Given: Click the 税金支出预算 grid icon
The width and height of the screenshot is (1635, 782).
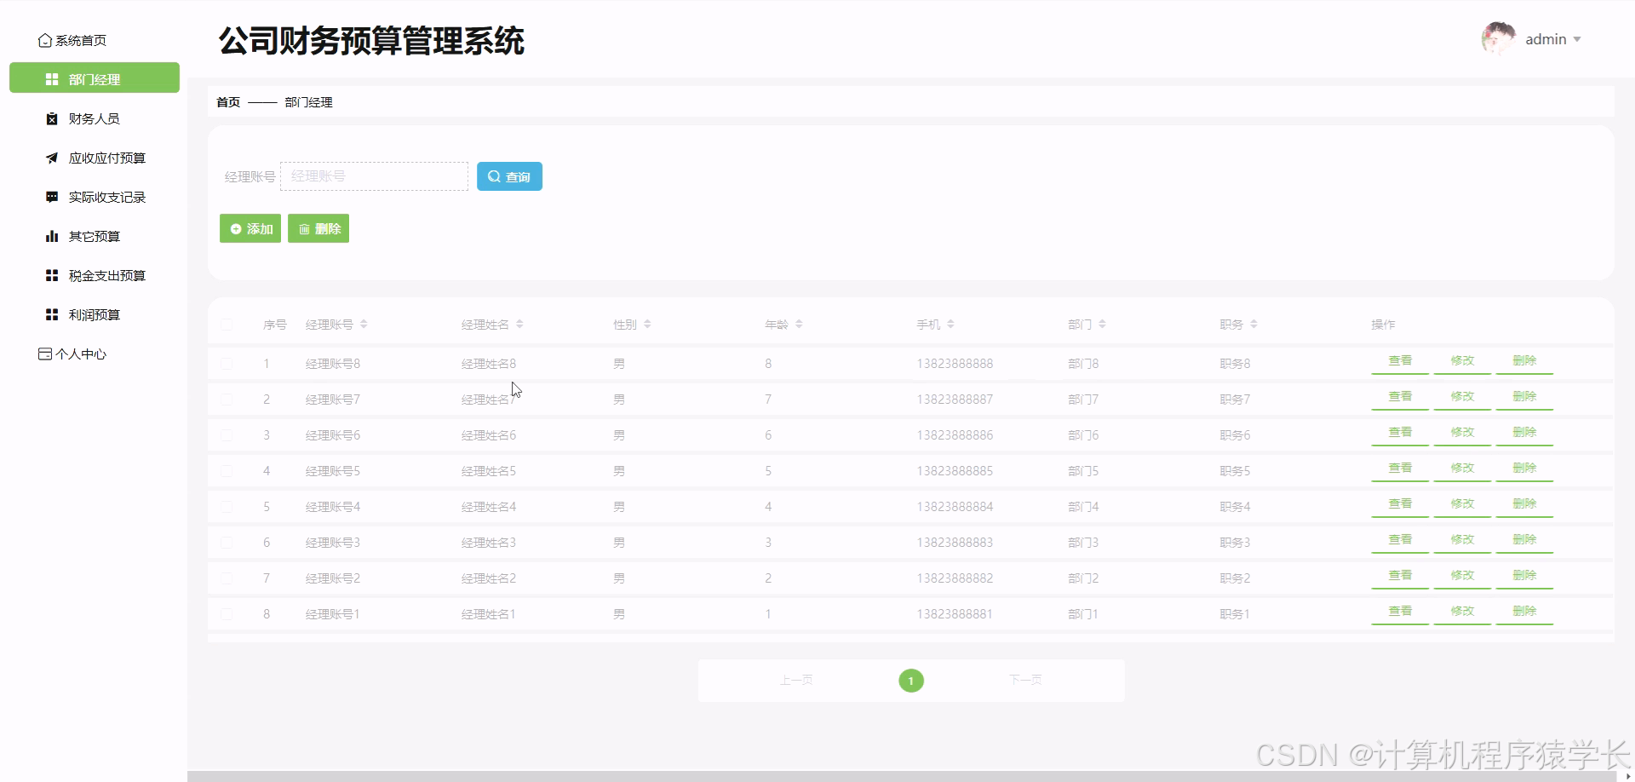Looking at the screenshot, I should (51, 275).
